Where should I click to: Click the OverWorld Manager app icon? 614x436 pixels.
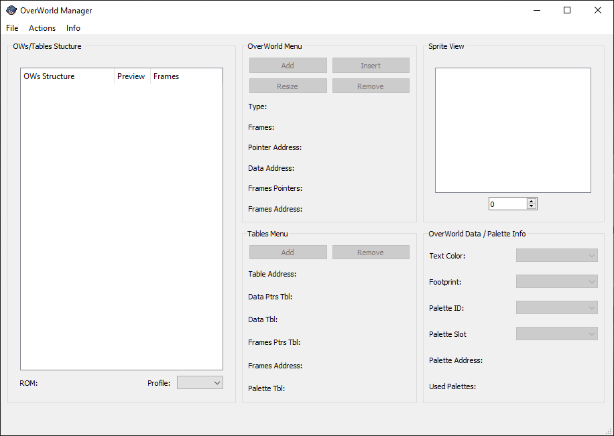pyautogui.click(x=11, y=10)
